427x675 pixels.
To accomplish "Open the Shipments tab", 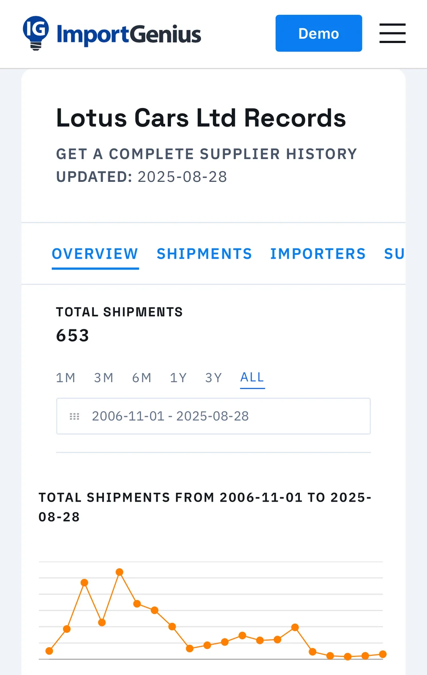I will click(204, 254).
